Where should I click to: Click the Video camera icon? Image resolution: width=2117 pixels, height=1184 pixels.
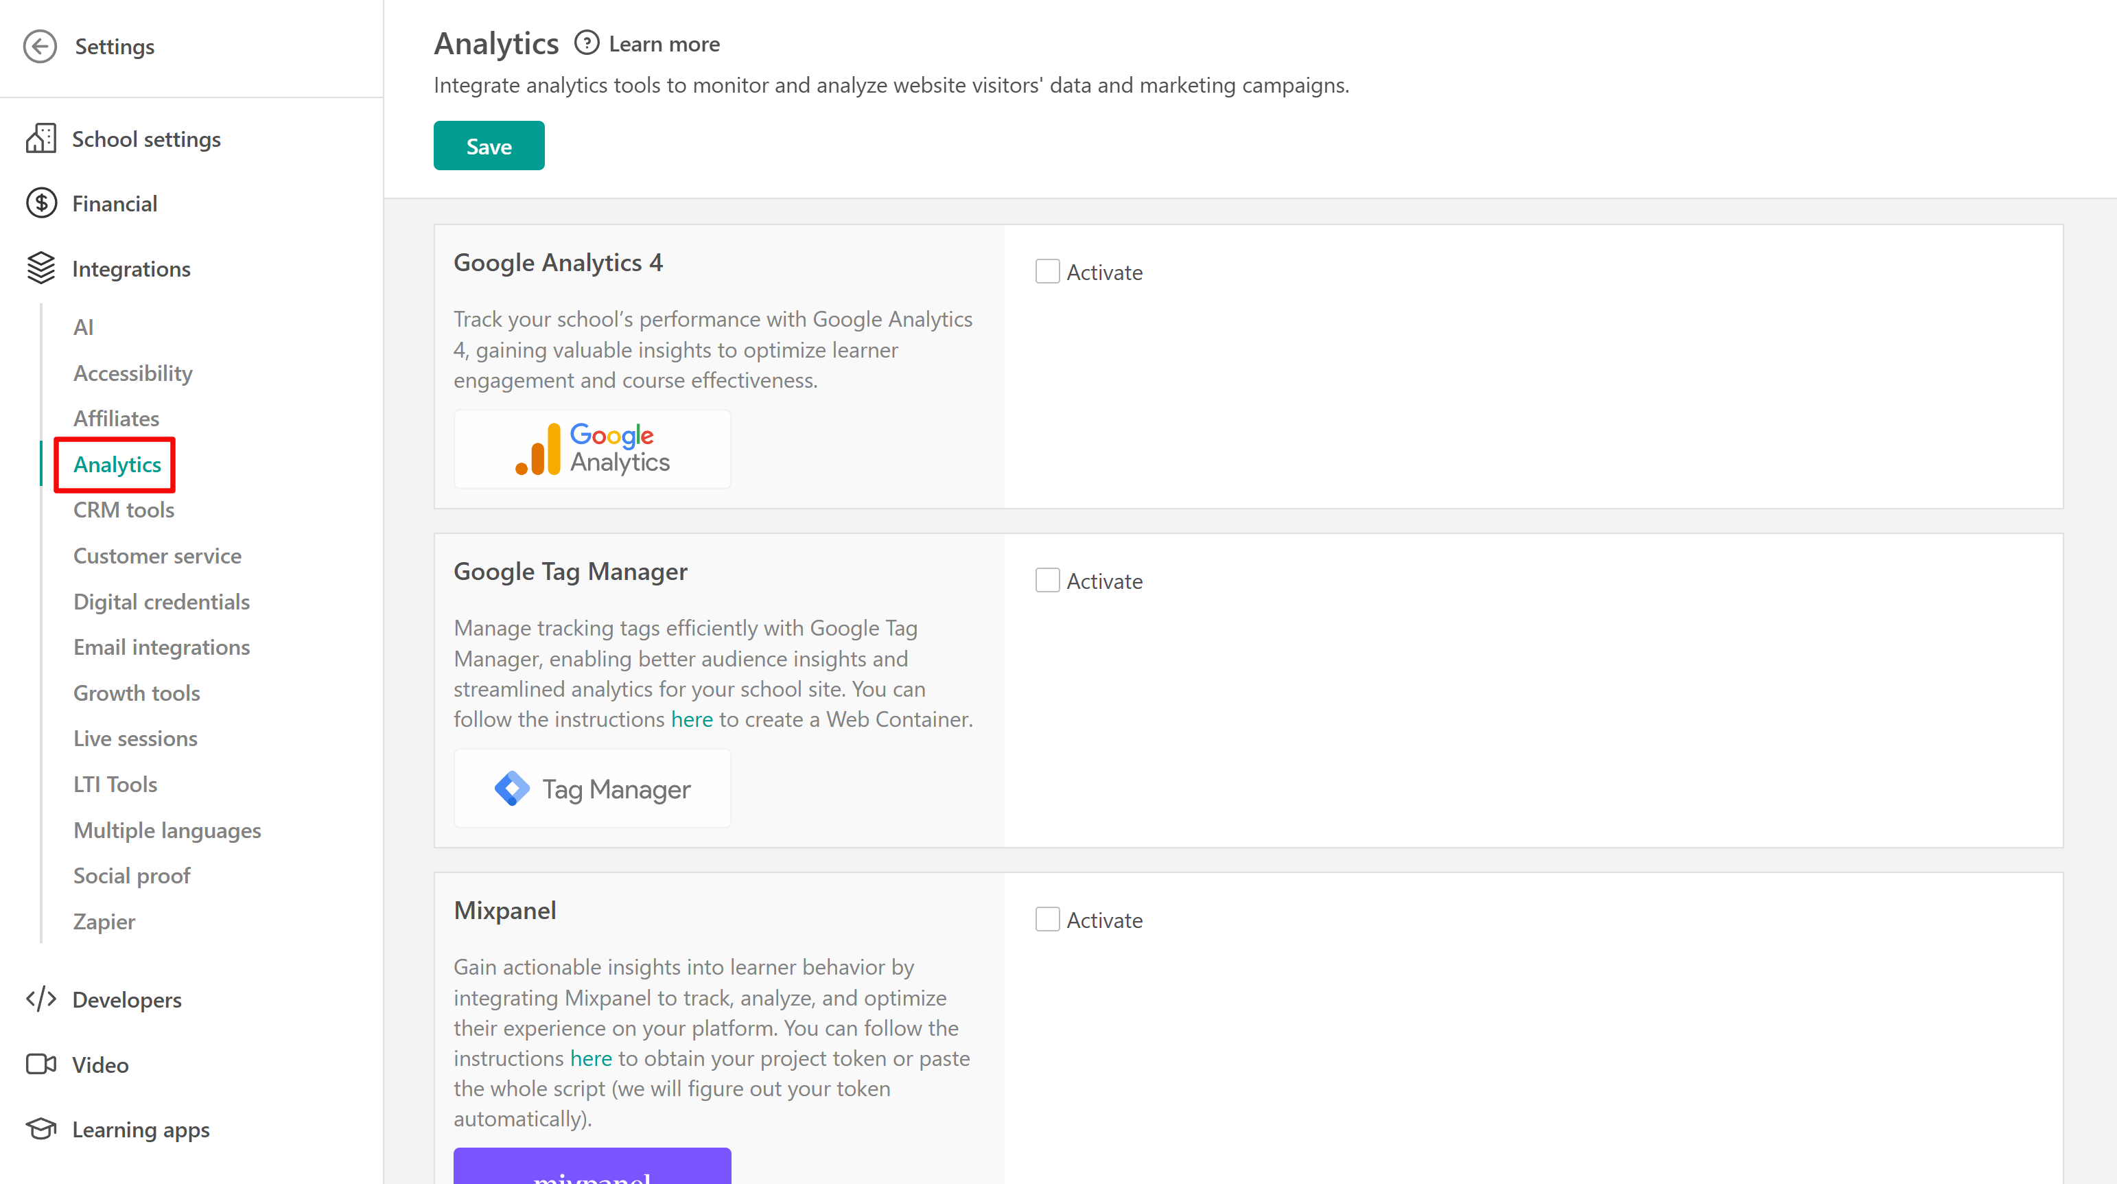[x=40, y=1064]
